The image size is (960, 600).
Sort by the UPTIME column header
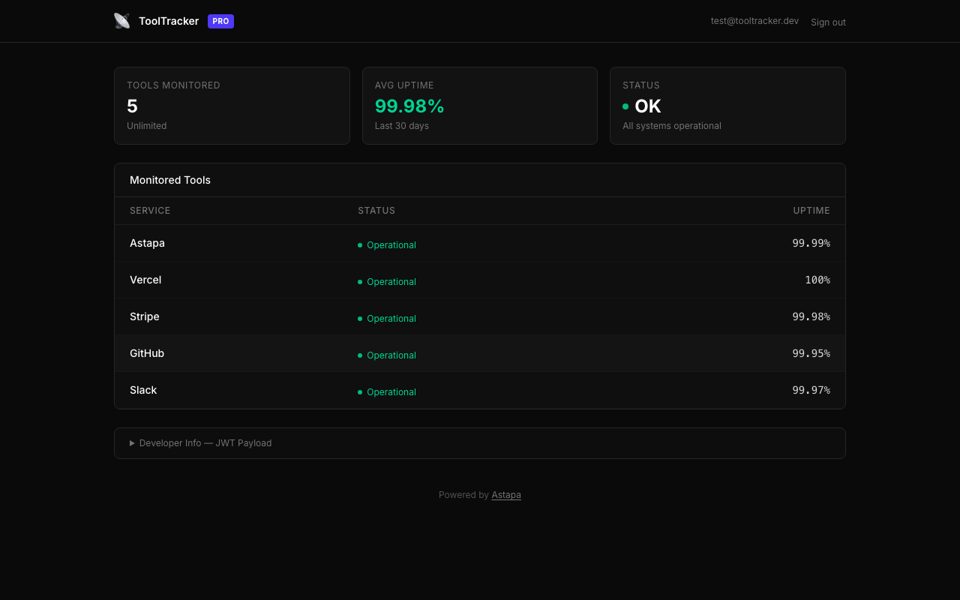(x=811, y=211)
